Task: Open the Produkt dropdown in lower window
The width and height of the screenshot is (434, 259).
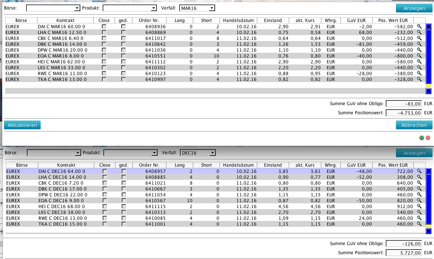Action: [130, 152]
